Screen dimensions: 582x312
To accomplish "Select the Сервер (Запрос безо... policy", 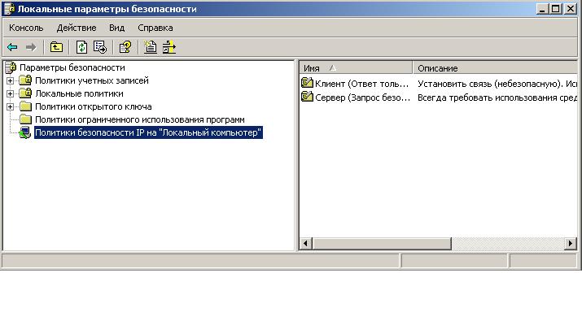I will [362, 97].
